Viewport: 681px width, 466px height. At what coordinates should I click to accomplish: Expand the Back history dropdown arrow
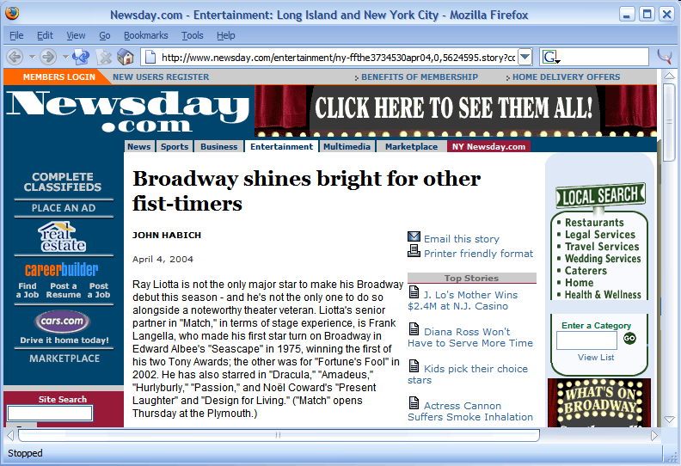[32, 57]
